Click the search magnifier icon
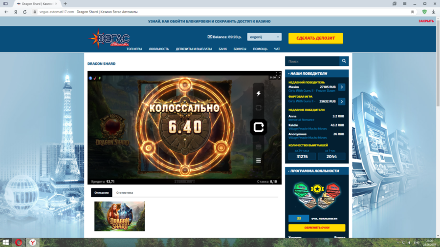Screen dimensions: 440x247 click(x=344, y=62)
